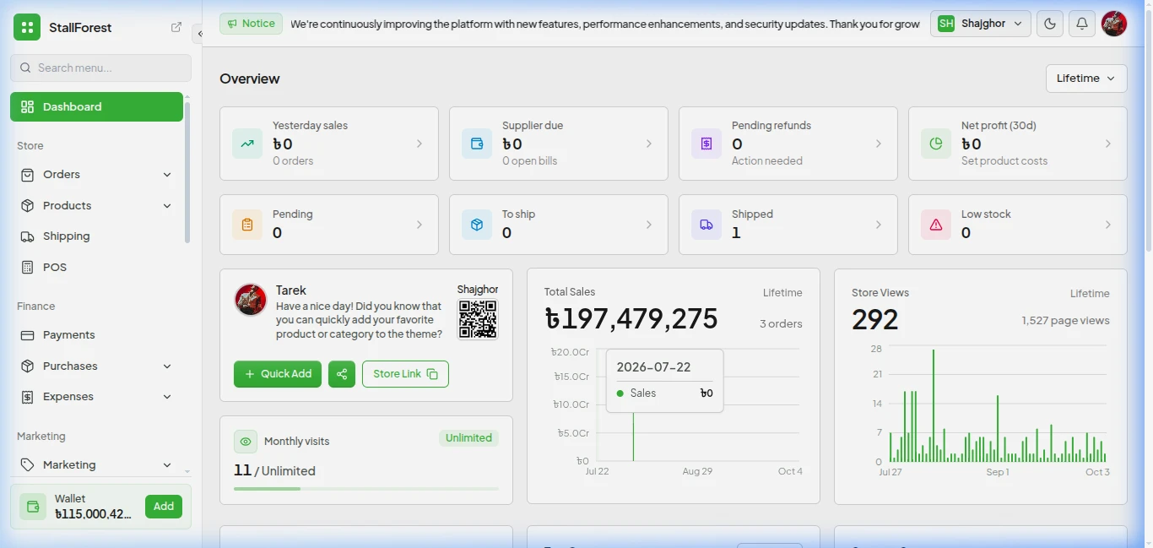Click the Low stock warning icon
The image size is (1153, 548).
pyautogui.click(x=936, y=225)
